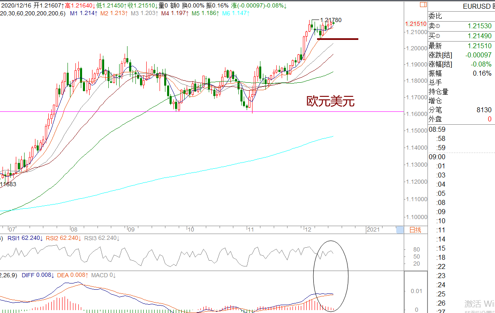Image resolution: width=495 pixels, height=313 pixels.
Task: Click the M3 1.203 moving average label
Action: [x=144, y=13]
